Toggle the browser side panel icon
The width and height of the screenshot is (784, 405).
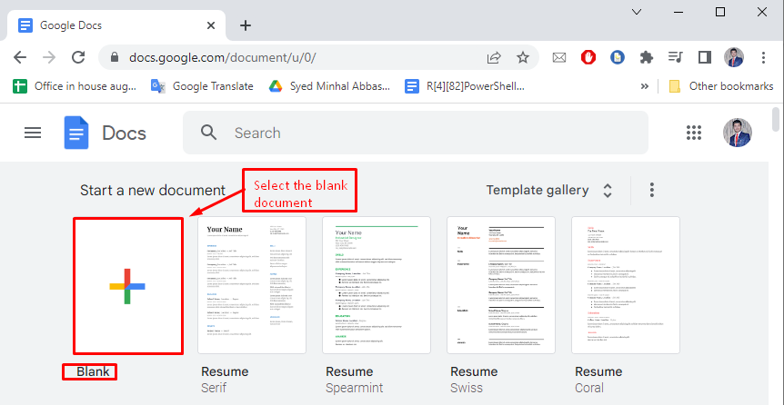tap(705, 57)
